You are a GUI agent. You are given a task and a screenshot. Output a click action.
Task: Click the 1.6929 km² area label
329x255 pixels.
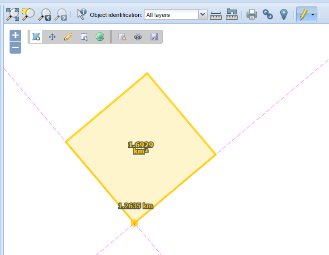141,148
